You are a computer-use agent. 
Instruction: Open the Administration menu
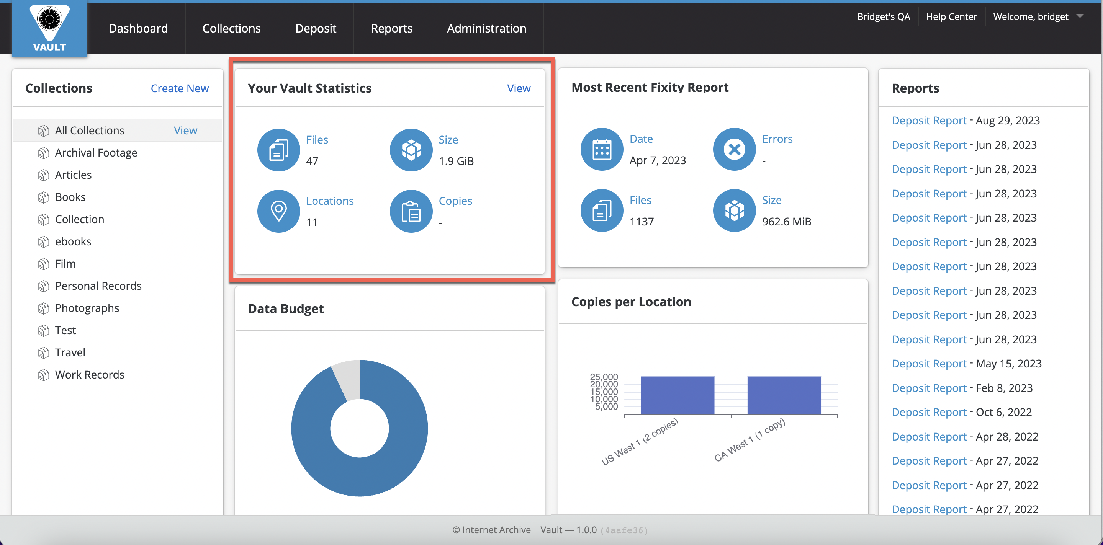(x=486, y=28)
